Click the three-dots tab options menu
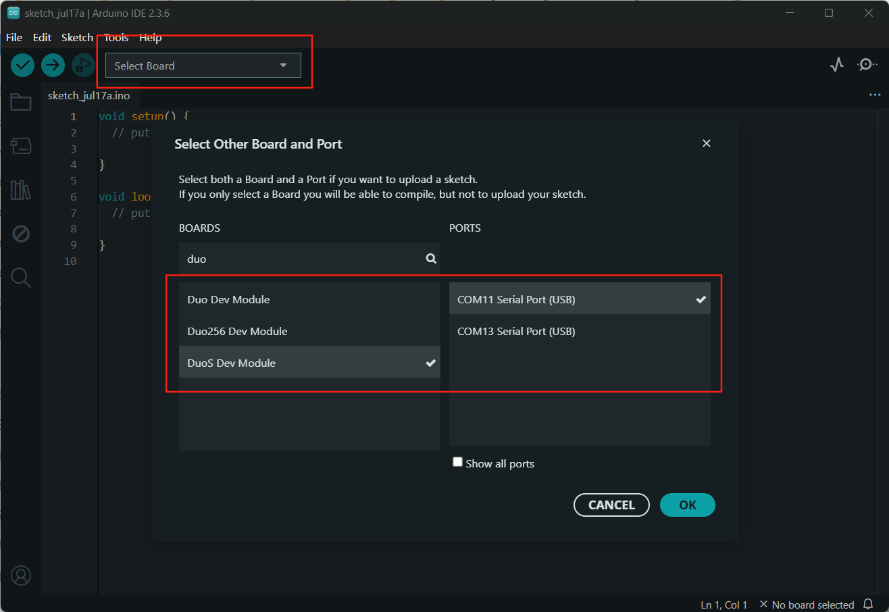889x612 pixels. pos(875,95)
